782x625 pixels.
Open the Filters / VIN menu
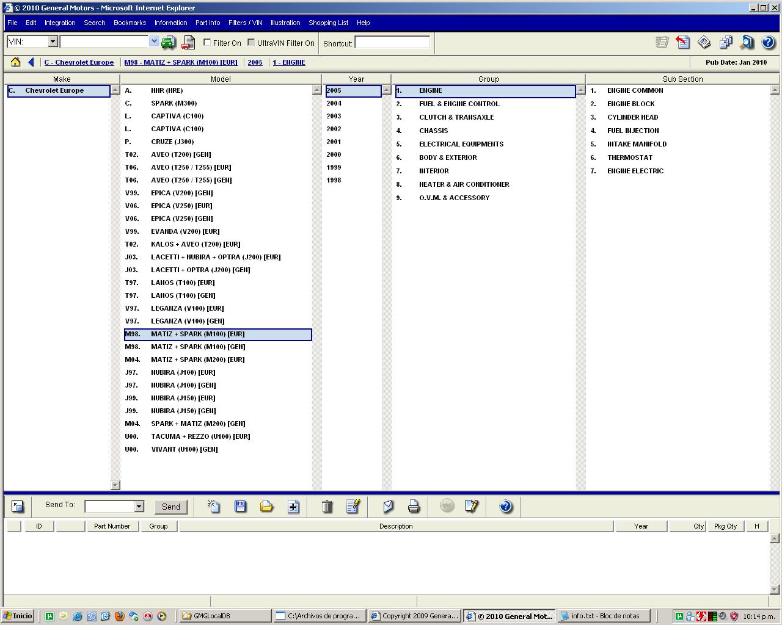(245, 23)
